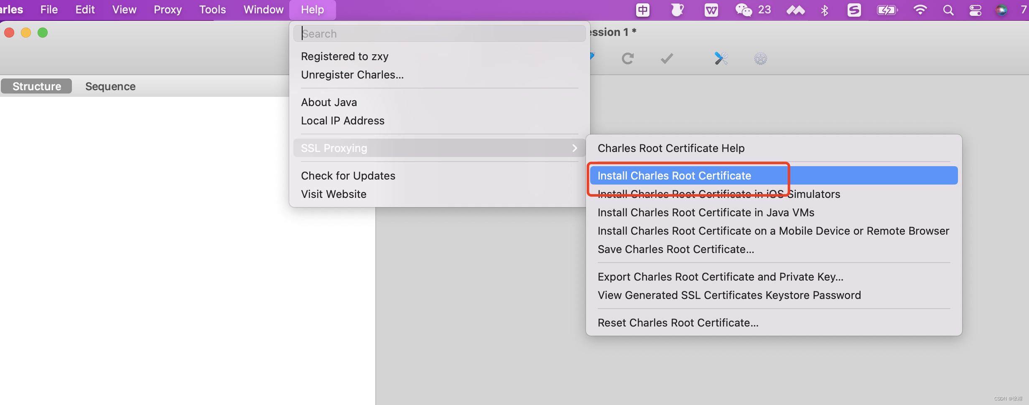Click the Refresh icon in Charles toolbar
The width and height of the screenshot is (1029, 405).
click(x=627, y=58)
